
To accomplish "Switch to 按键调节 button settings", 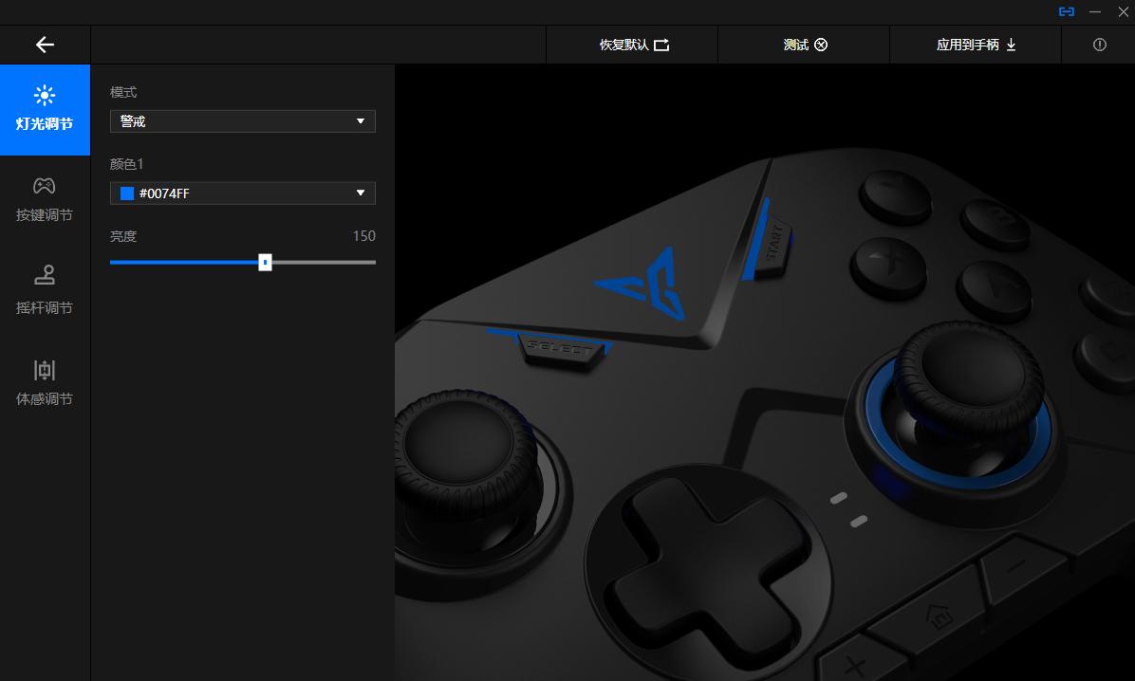I will [x=45, y=199].
